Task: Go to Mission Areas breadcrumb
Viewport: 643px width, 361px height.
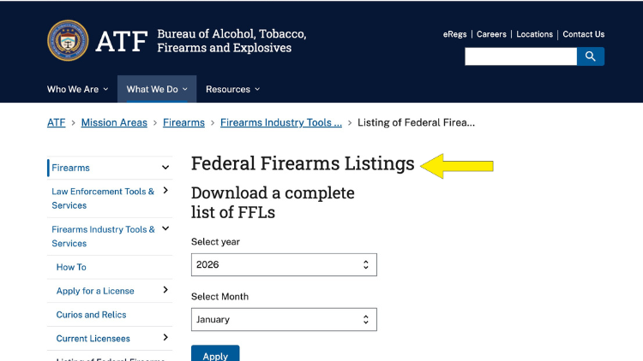Action: point(114,123)
